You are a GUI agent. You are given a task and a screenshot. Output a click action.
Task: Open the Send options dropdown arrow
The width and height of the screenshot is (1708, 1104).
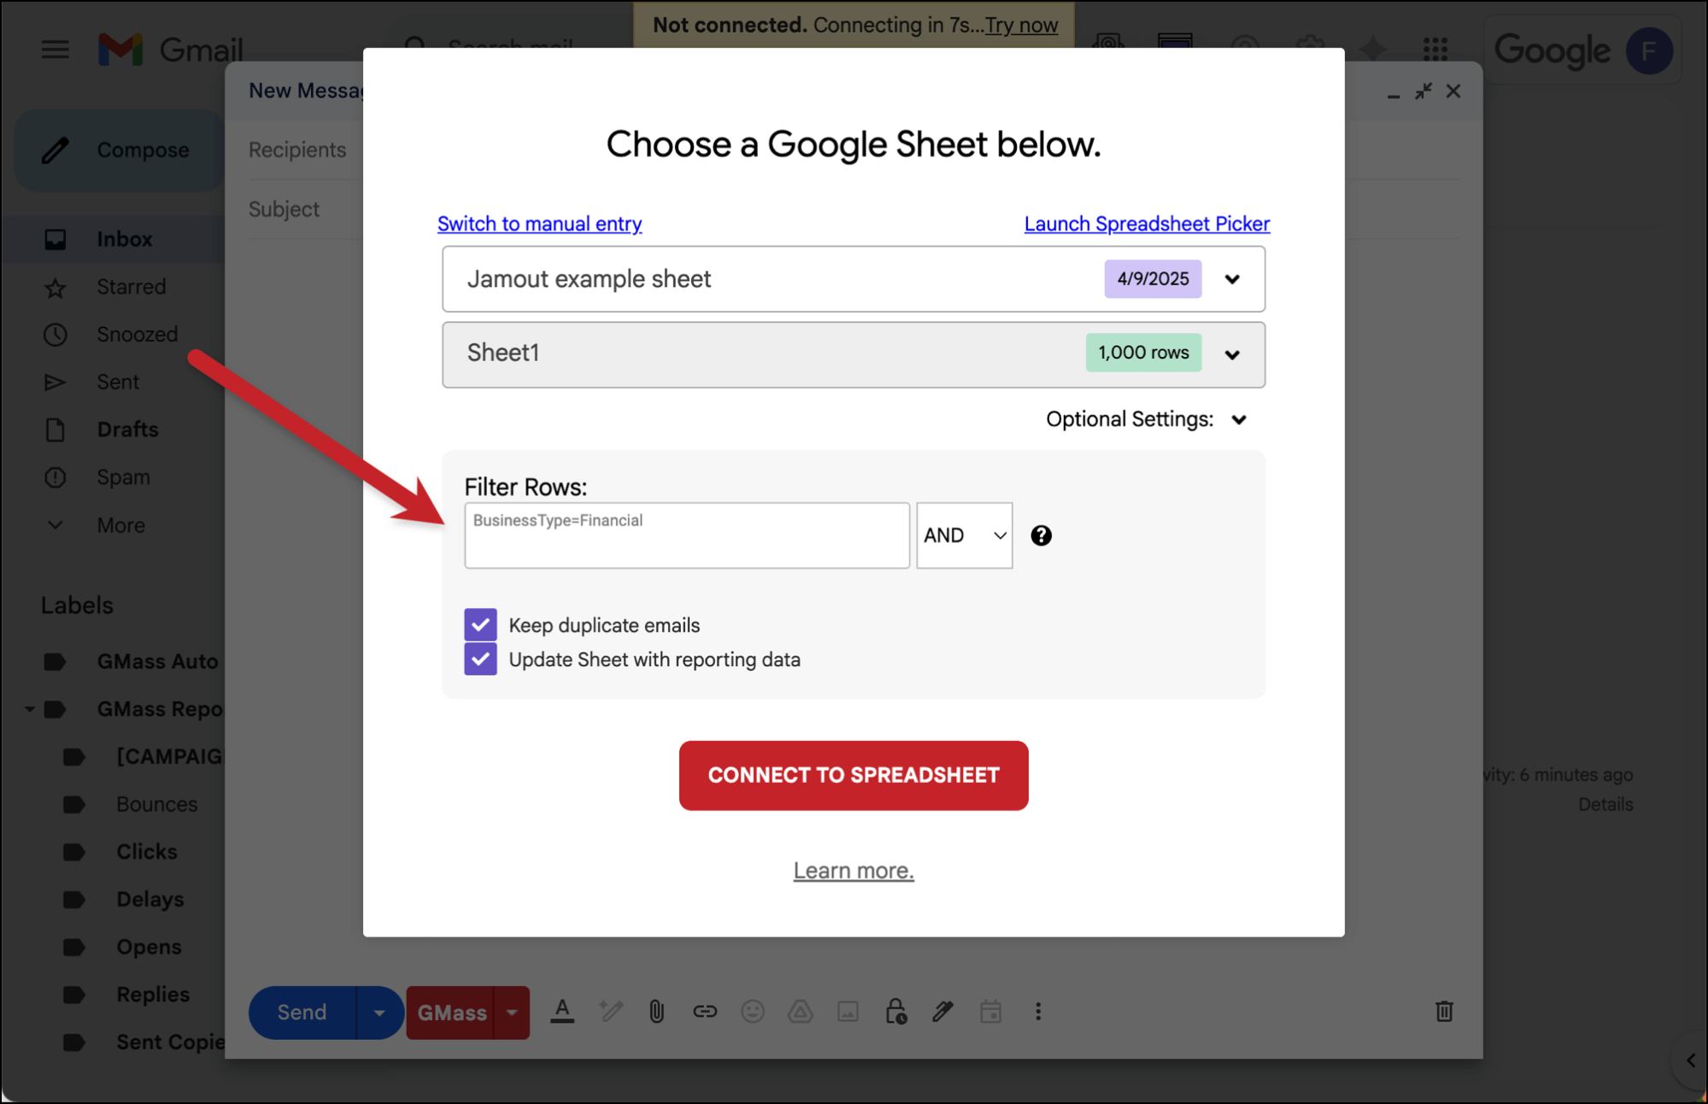click(x=379, y=1013)
